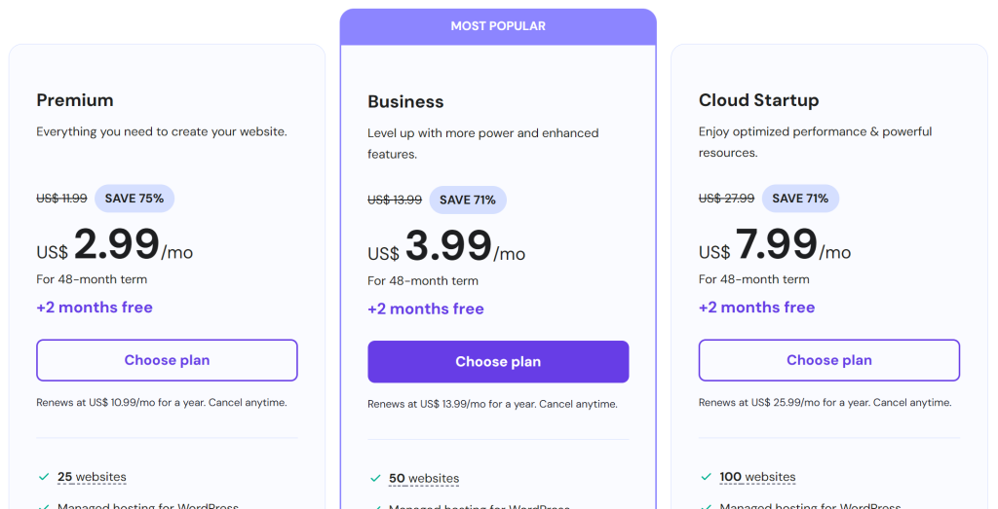Click the SAVE 71% badge on Cloud Startup

click(x=800, y=199)
